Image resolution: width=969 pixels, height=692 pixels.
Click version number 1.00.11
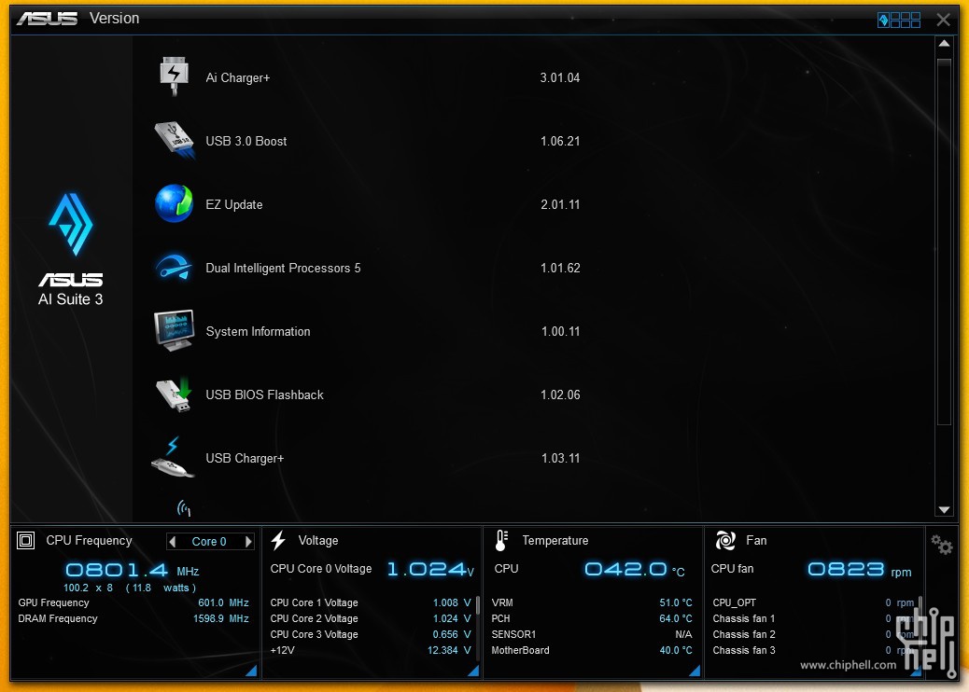560,331
